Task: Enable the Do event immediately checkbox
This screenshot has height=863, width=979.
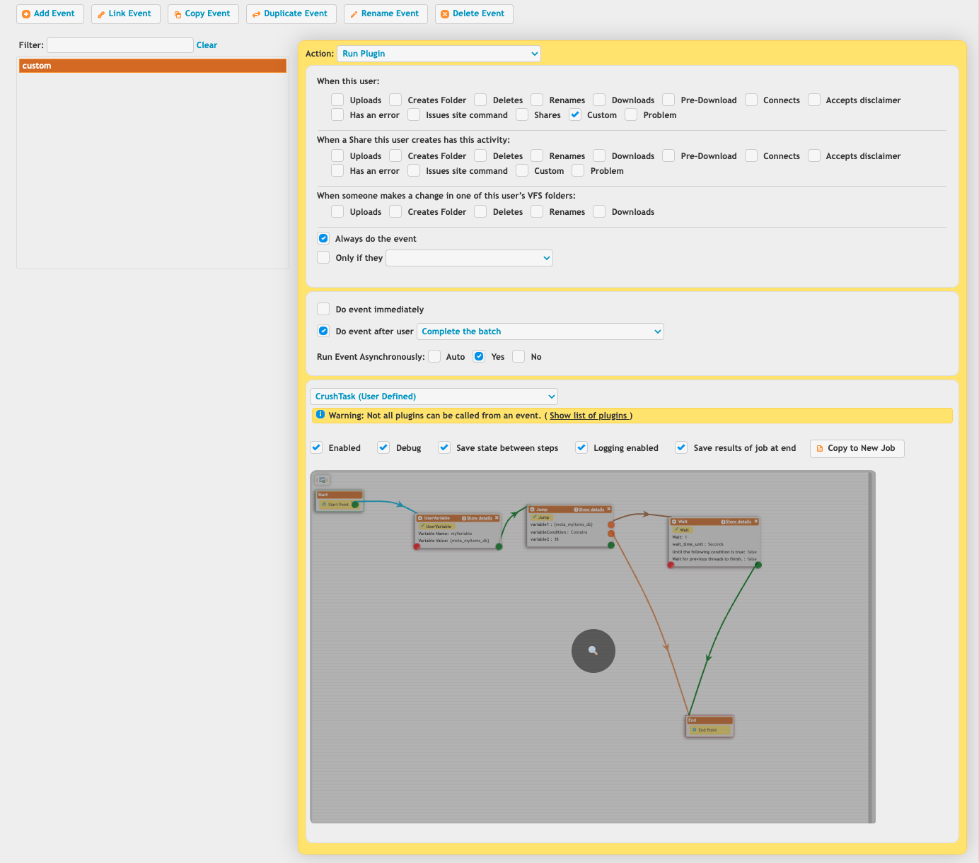Action: [x=323, y=309]
